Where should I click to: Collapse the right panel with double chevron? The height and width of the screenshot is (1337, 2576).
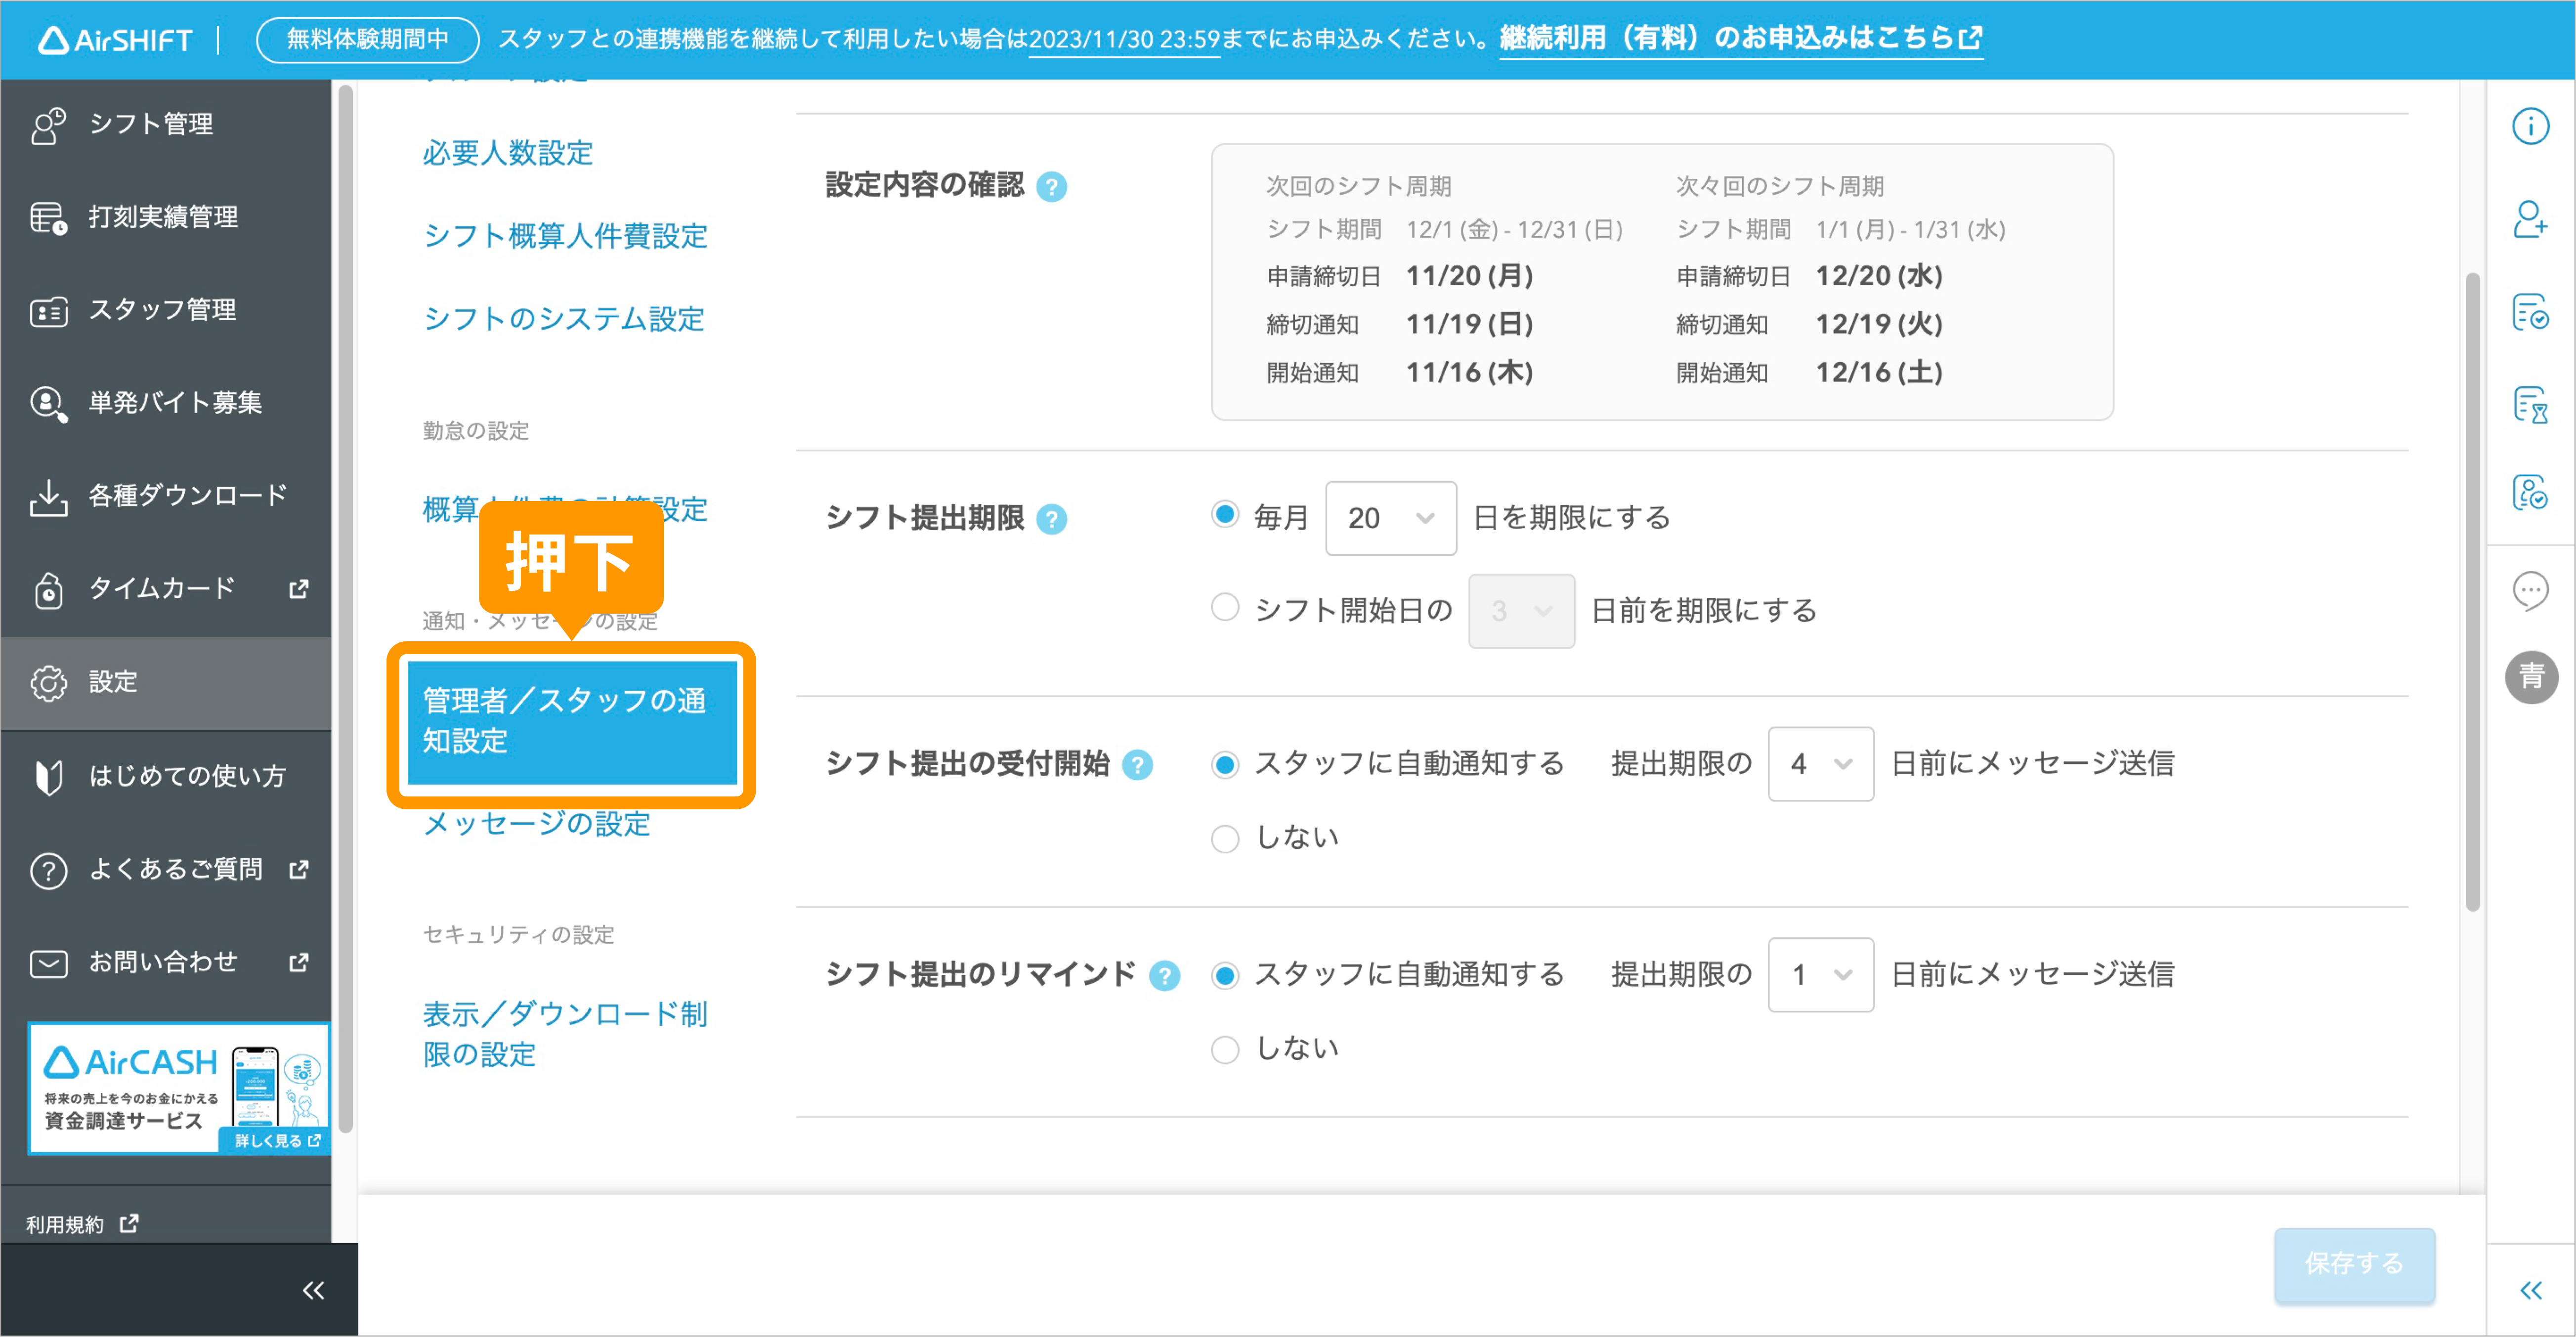click(2531, 1290)
